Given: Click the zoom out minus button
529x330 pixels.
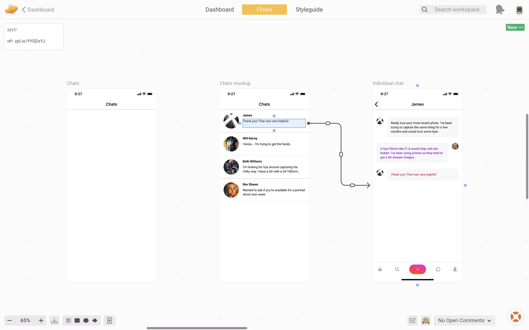Looking at the screenshot, I should click(10, 320).
